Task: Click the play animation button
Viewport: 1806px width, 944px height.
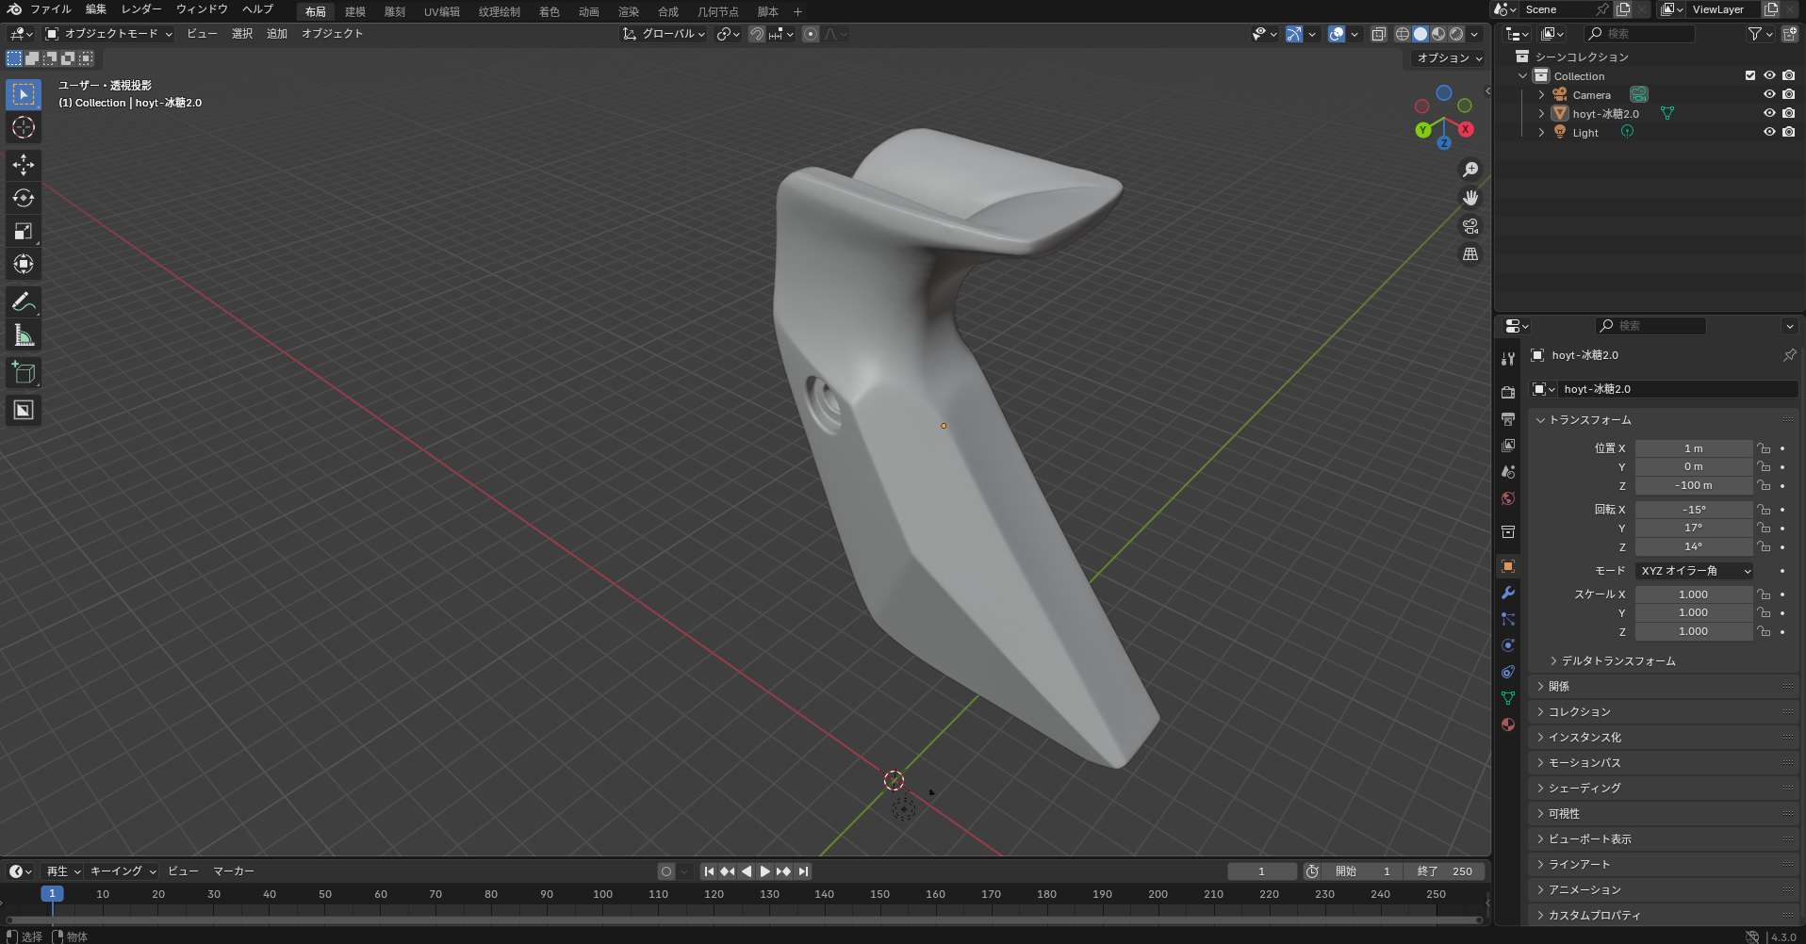Action: click(765, 871)
